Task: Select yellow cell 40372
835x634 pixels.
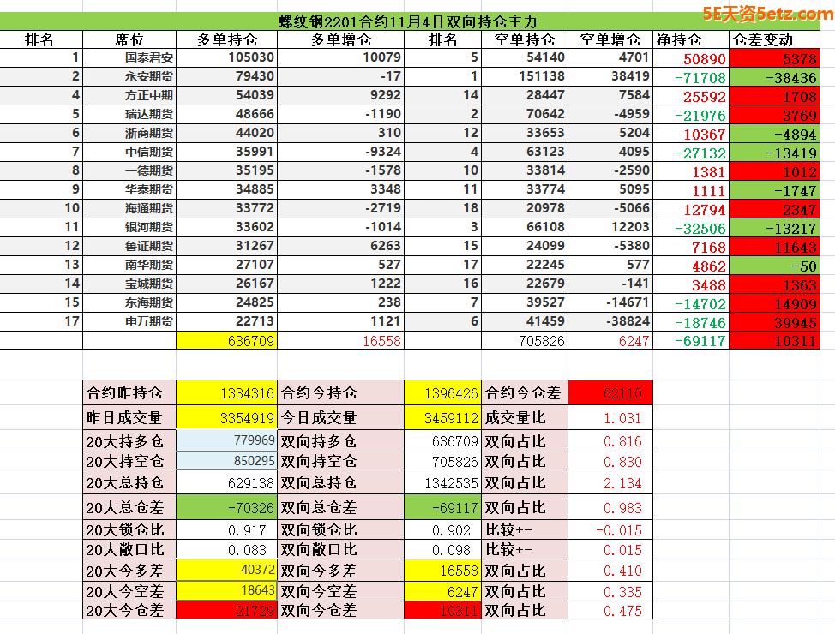Action: (227, 571)
